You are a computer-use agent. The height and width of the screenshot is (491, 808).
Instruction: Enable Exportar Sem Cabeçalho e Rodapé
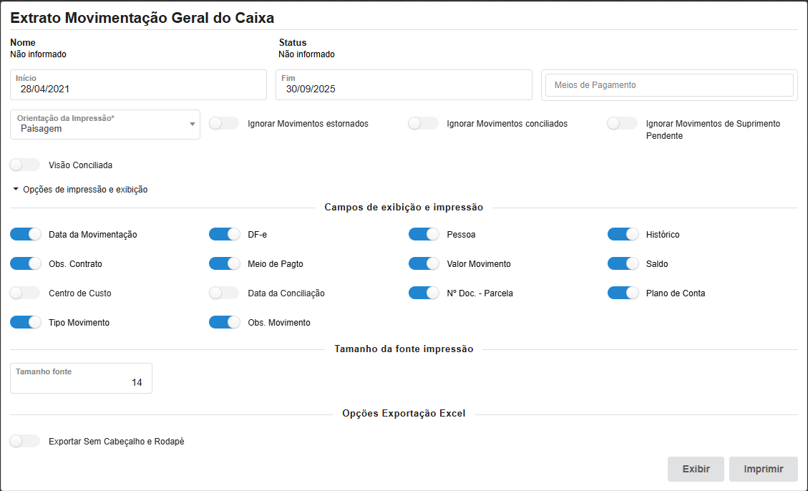click(x=25, y=442)
